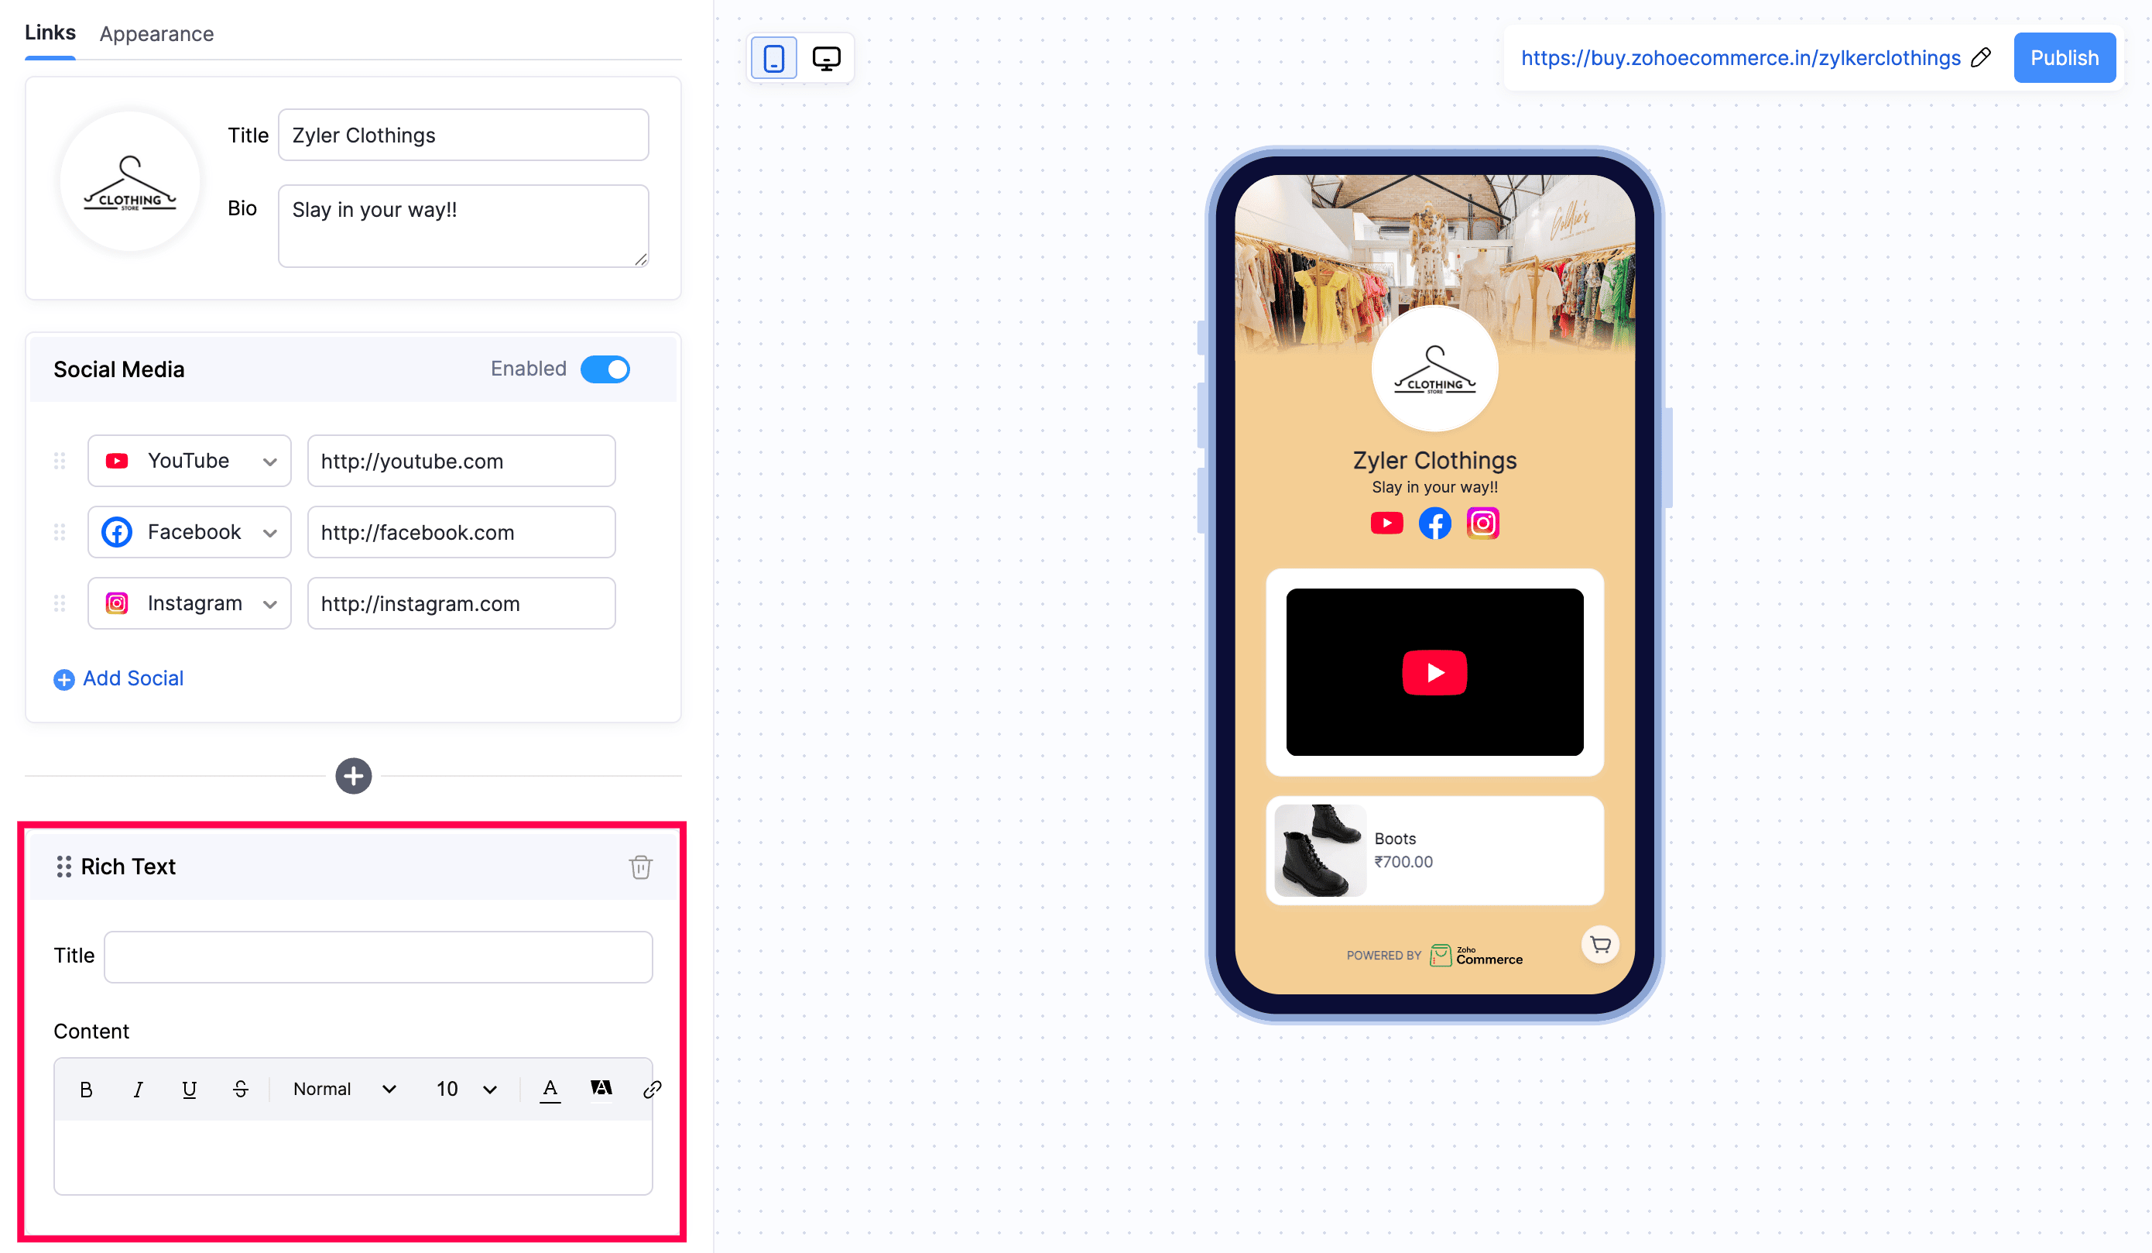Grab the Instagram row drag handle
Viewport: 2152px width, 1253px height.
pos(60,604)
